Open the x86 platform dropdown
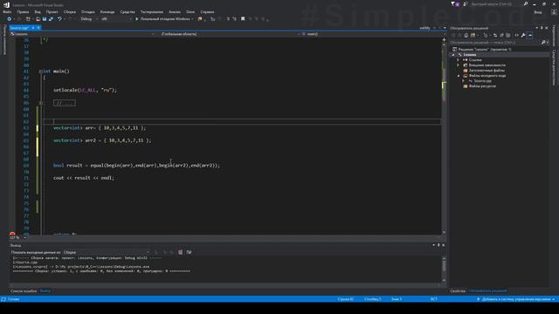Screen dimensions: 559x314 116,19
